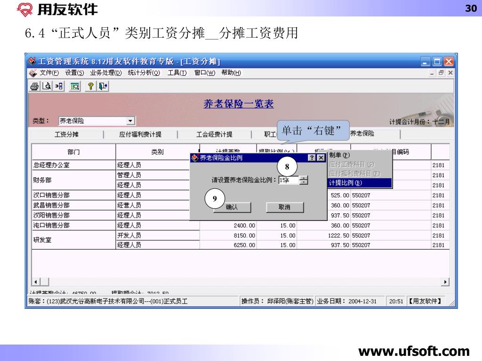Select the 研发室 department cell
482x361 pixels.
[x=74, y=240]
